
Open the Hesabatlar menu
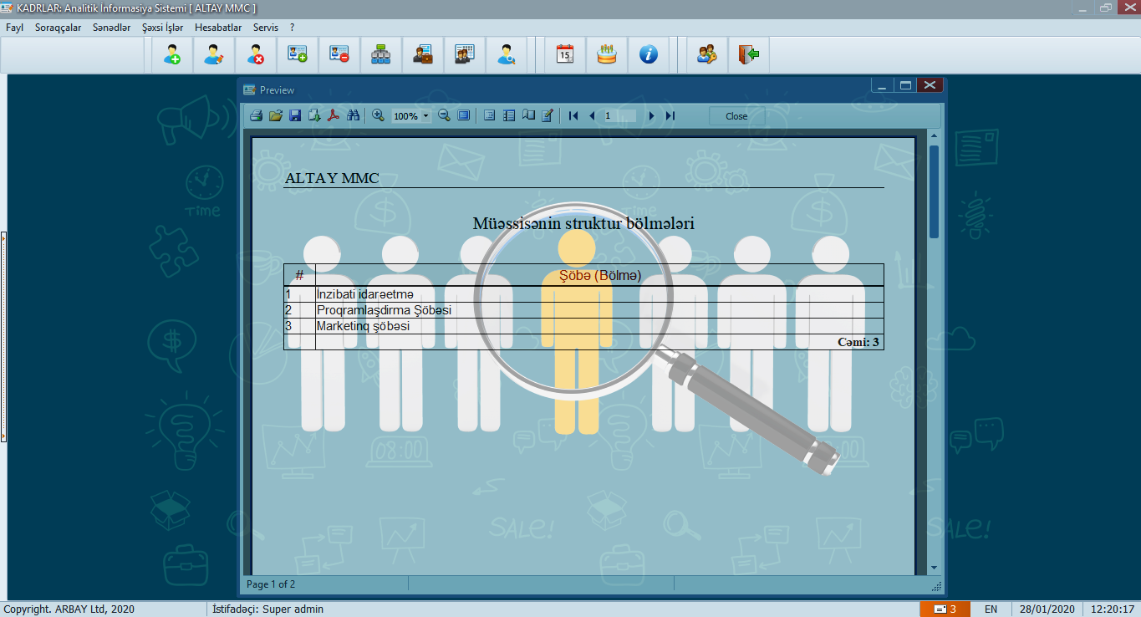(x=218, y=28)
